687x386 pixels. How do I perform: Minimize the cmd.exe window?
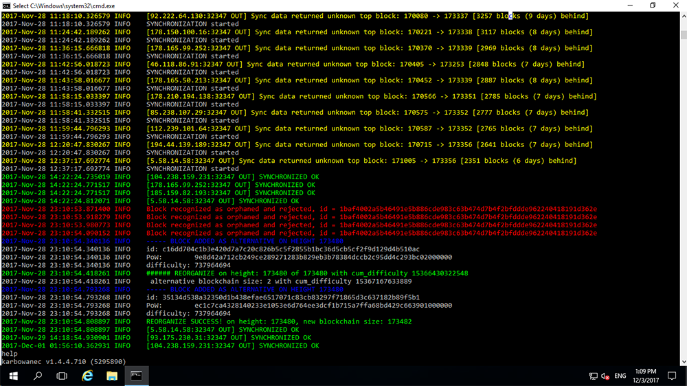(623, 5)
